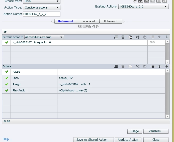Click the Update Action button
174x142 pixels.
click(128, 140)
